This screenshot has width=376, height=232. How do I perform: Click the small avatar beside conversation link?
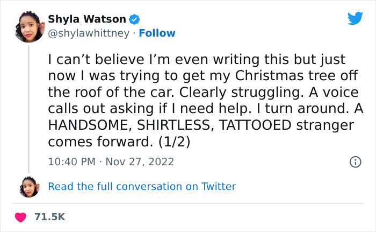(x=29, y=186)
